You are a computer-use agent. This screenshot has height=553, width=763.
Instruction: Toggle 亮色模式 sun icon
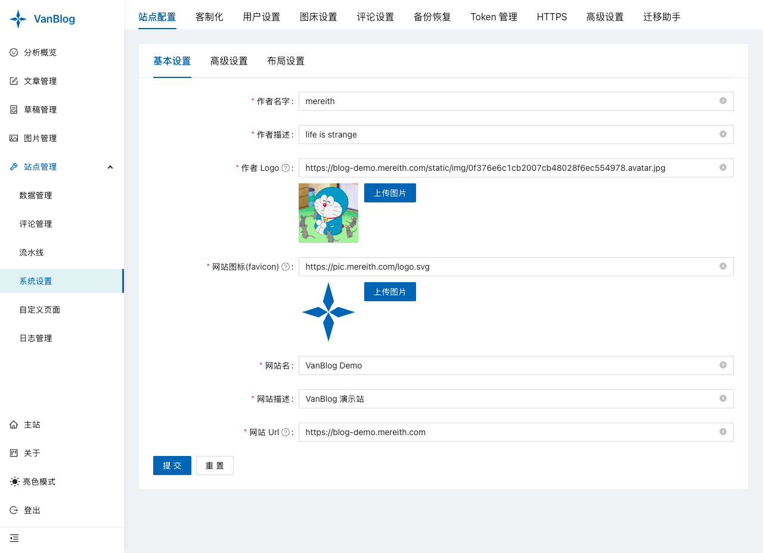[14, 482]
